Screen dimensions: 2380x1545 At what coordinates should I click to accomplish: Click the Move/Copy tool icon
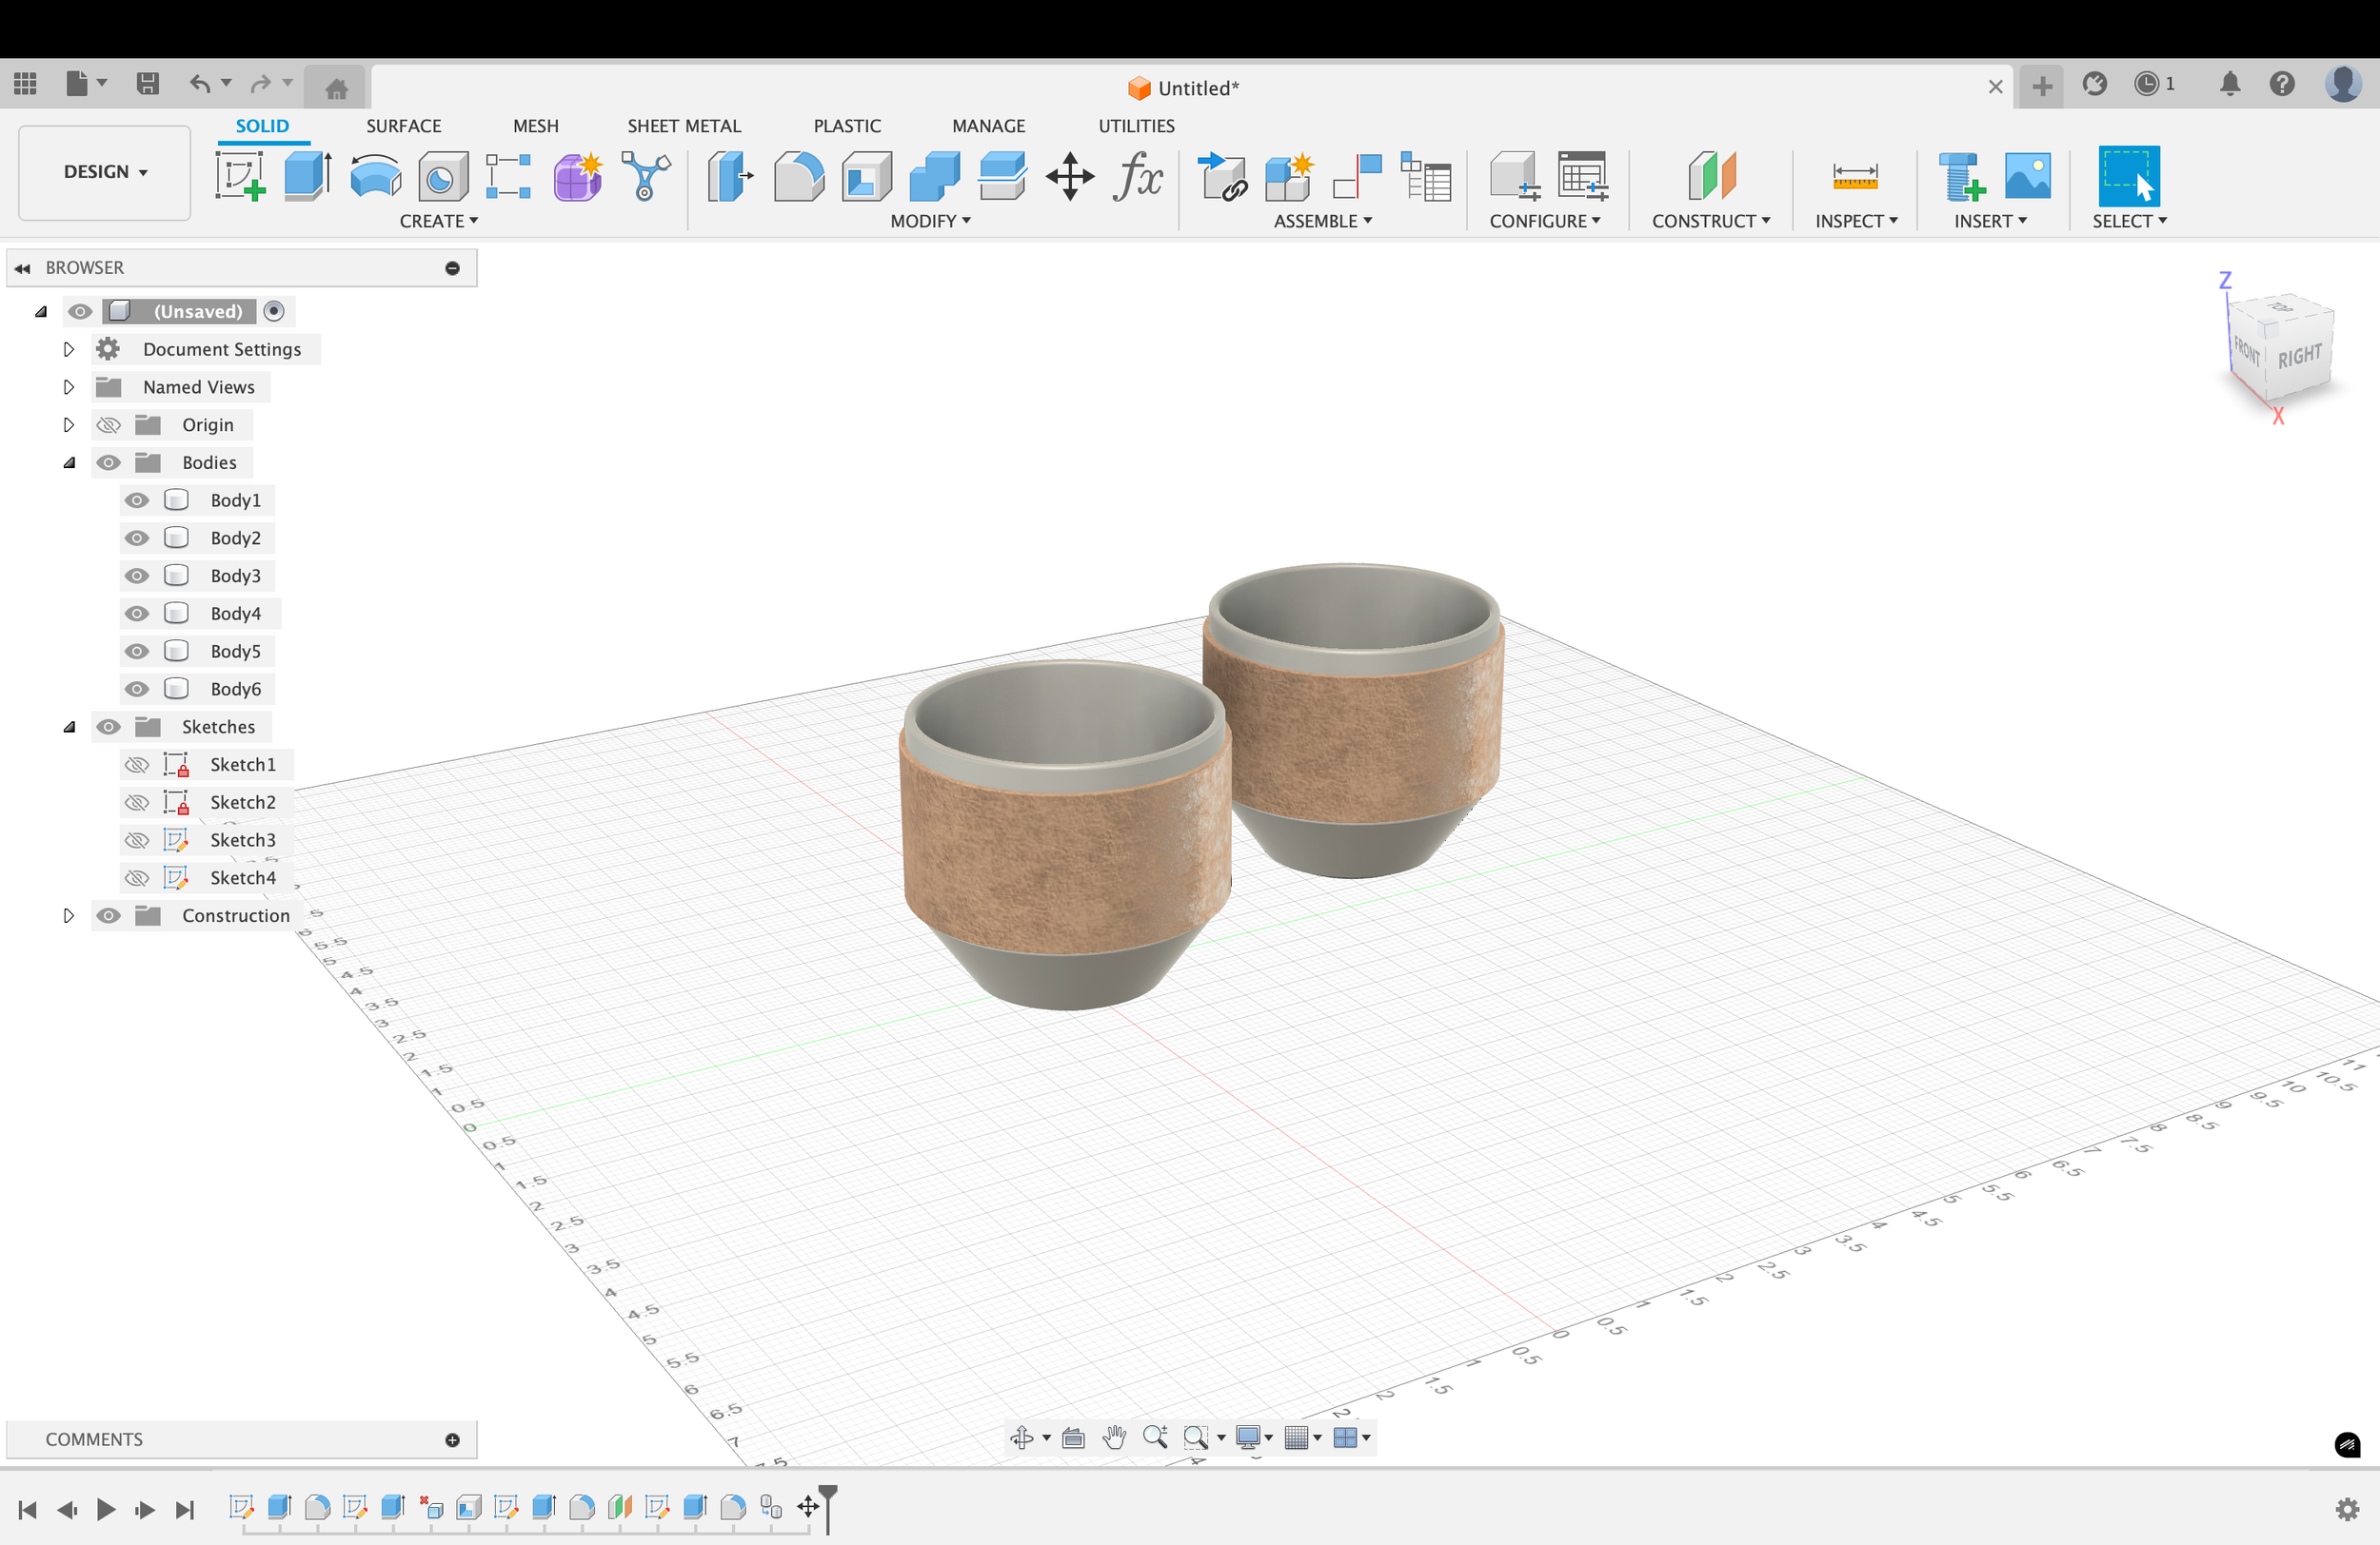[1069, 177]
